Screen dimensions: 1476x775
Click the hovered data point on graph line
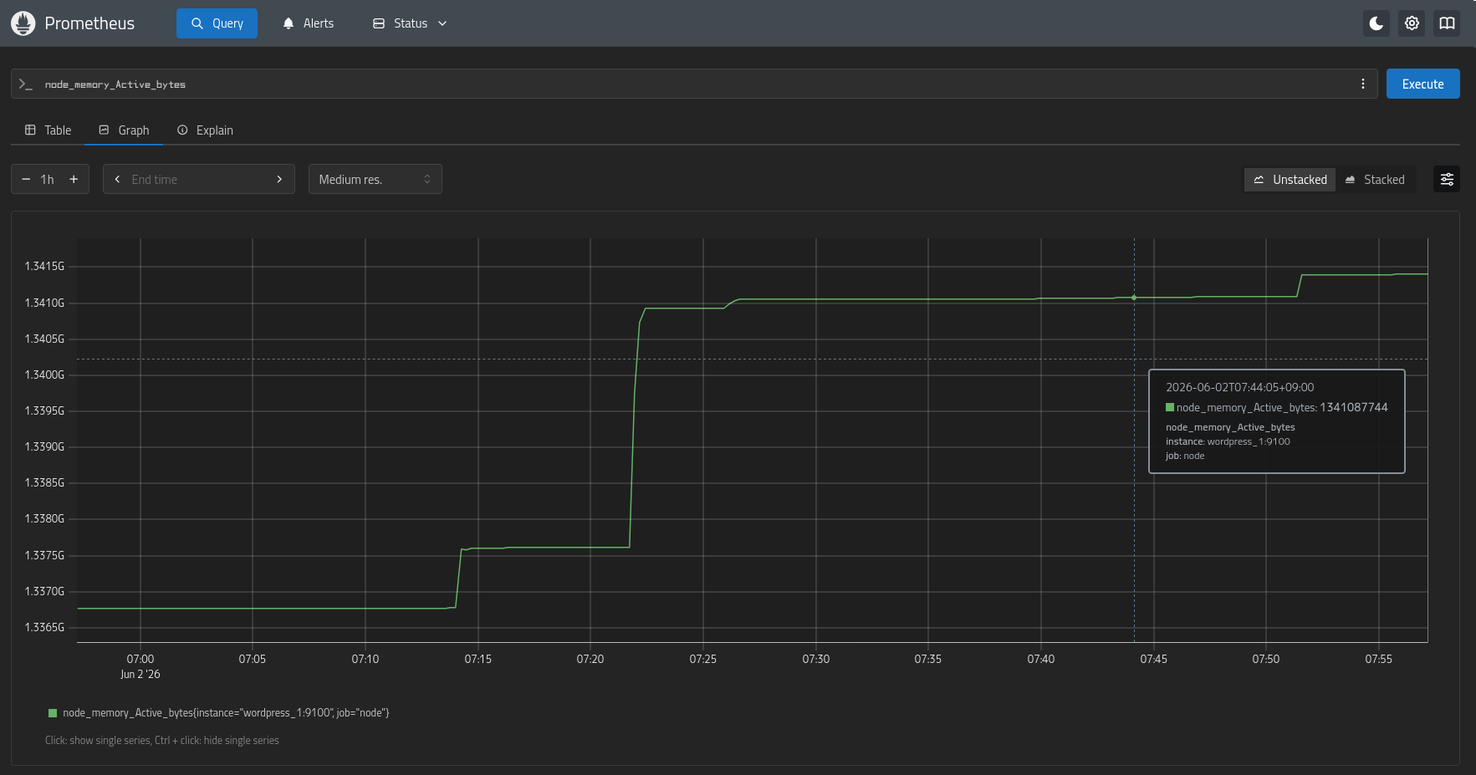click(1134, 298)
